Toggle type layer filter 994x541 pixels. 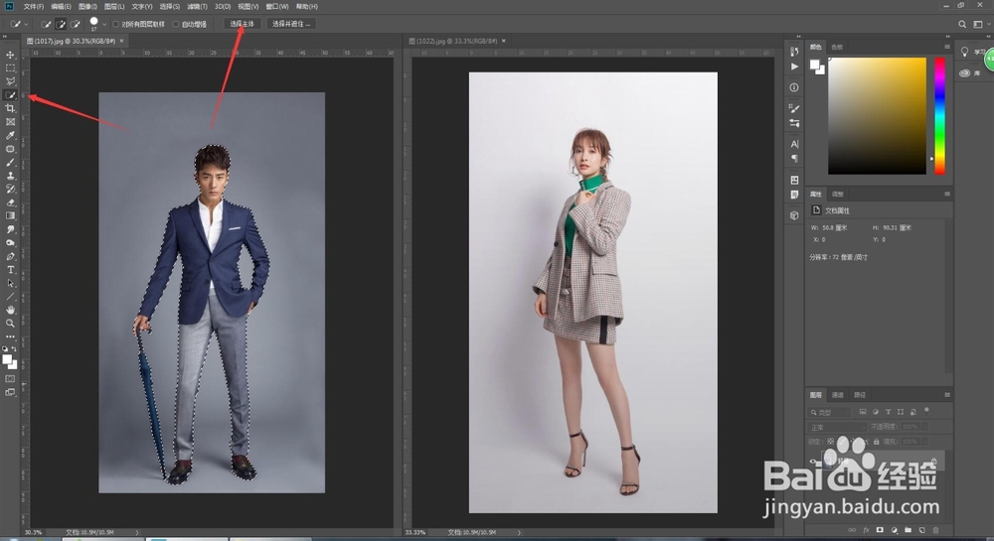(888, 412)
